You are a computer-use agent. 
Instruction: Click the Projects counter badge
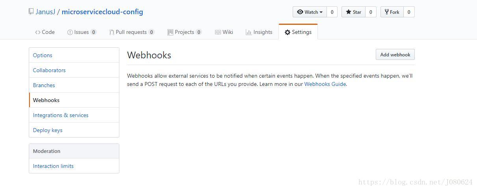click(x=199, y=32)
